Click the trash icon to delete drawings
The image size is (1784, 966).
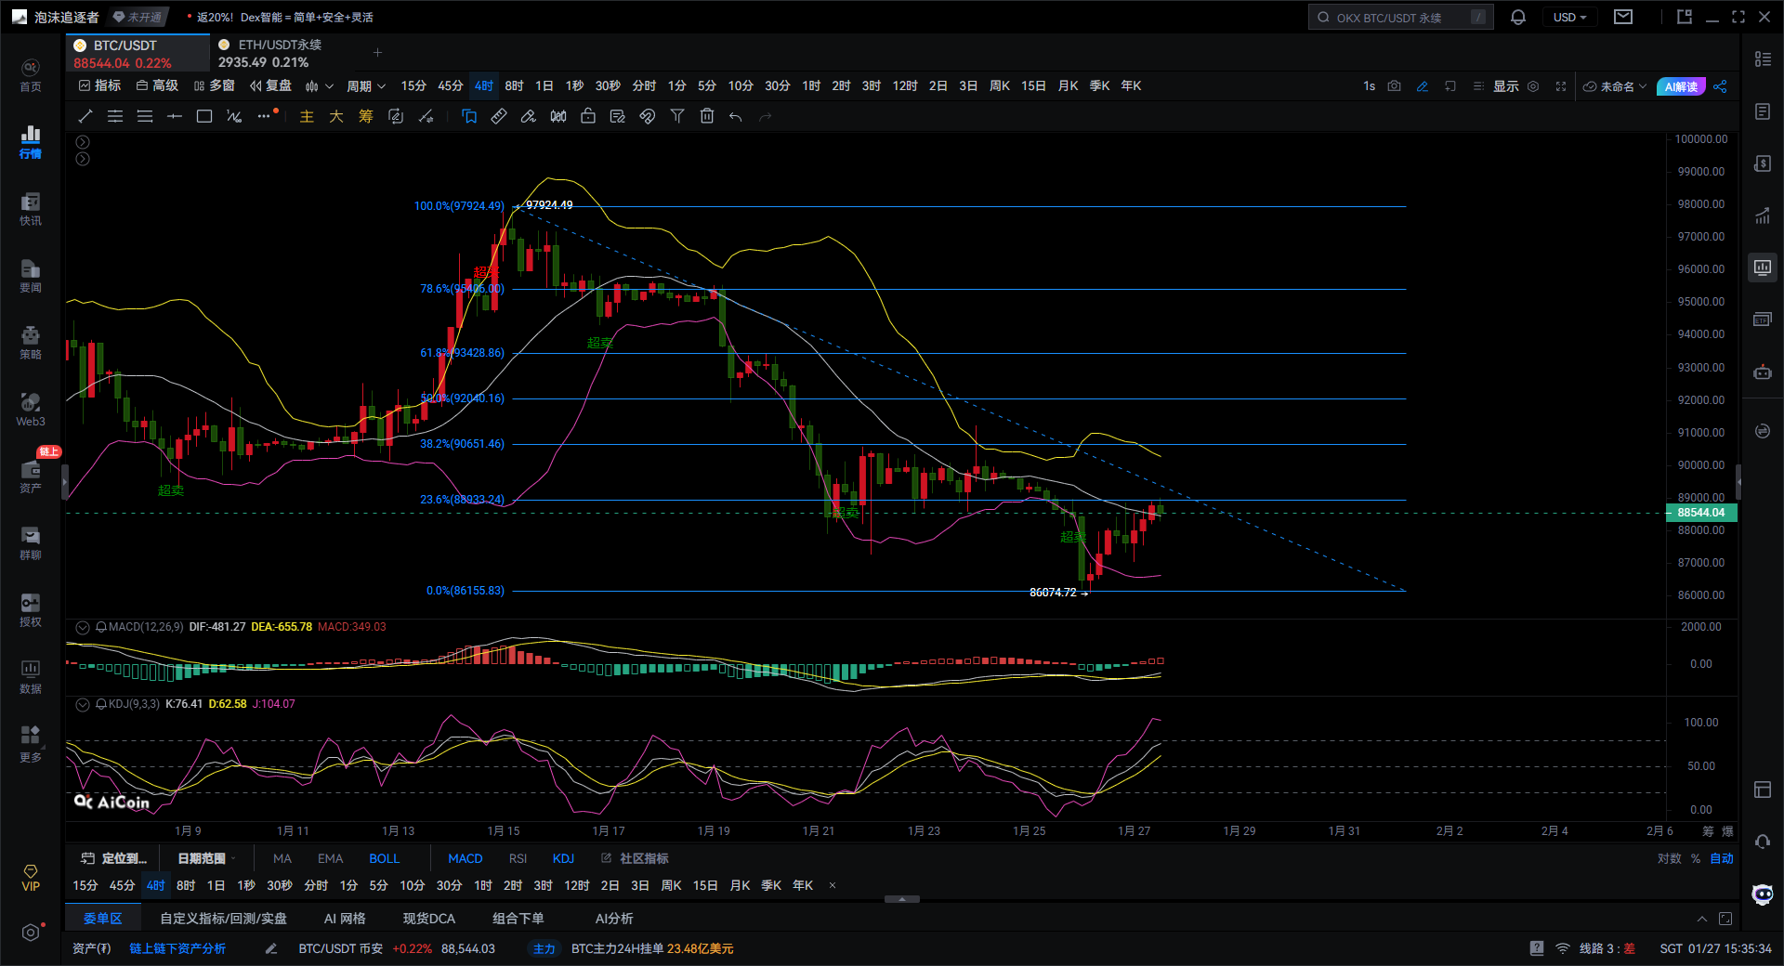click(x=707, y=116)
